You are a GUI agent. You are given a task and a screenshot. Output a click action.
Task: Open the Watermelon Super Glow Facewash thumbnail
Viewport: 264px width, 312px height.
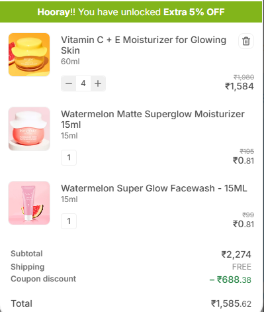pos(29,203)
